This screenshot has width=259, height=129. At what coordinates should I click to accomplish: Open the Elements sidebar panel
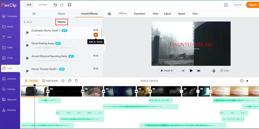pyautogui.click(x=10, y=79)
